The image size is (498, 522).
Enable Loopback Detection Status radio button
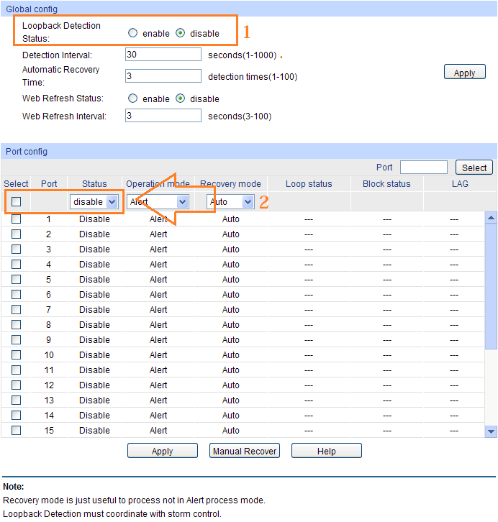[x=132, y=33]
